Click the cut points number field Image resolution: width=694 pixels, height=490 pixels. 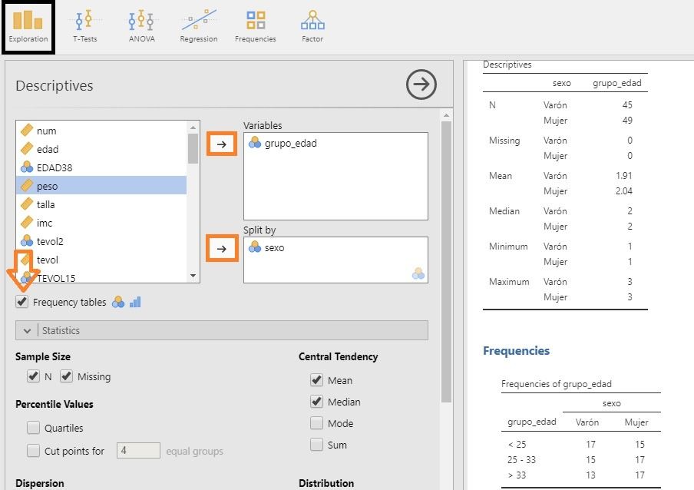(x=138, y=451)
